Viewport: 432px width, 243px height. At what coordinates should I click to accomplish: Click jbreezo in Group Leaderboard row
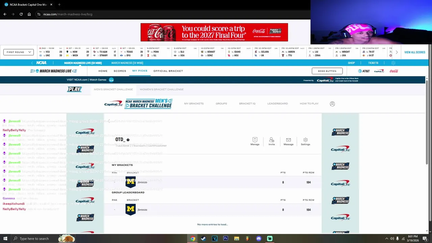point(142,210)
